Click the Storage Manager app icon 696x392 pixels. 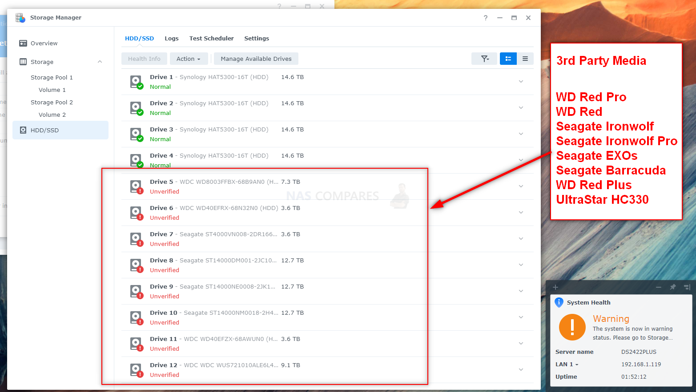coord(20,18)
